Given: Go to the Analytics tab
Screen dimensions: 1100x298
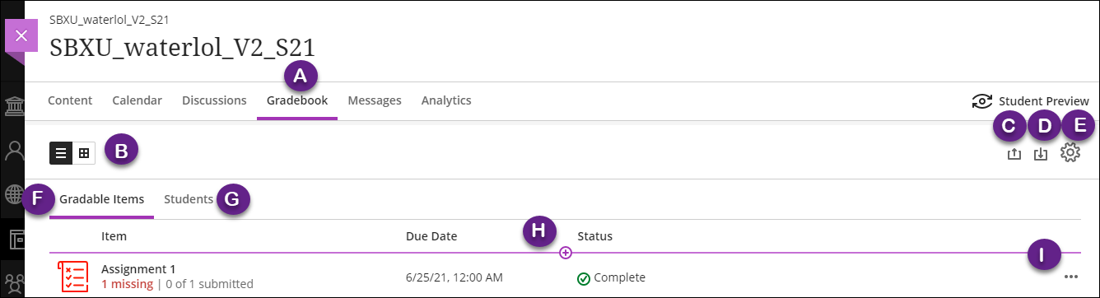Looking at the screenshot, I should pyautogui.click(x=446, y=100).
